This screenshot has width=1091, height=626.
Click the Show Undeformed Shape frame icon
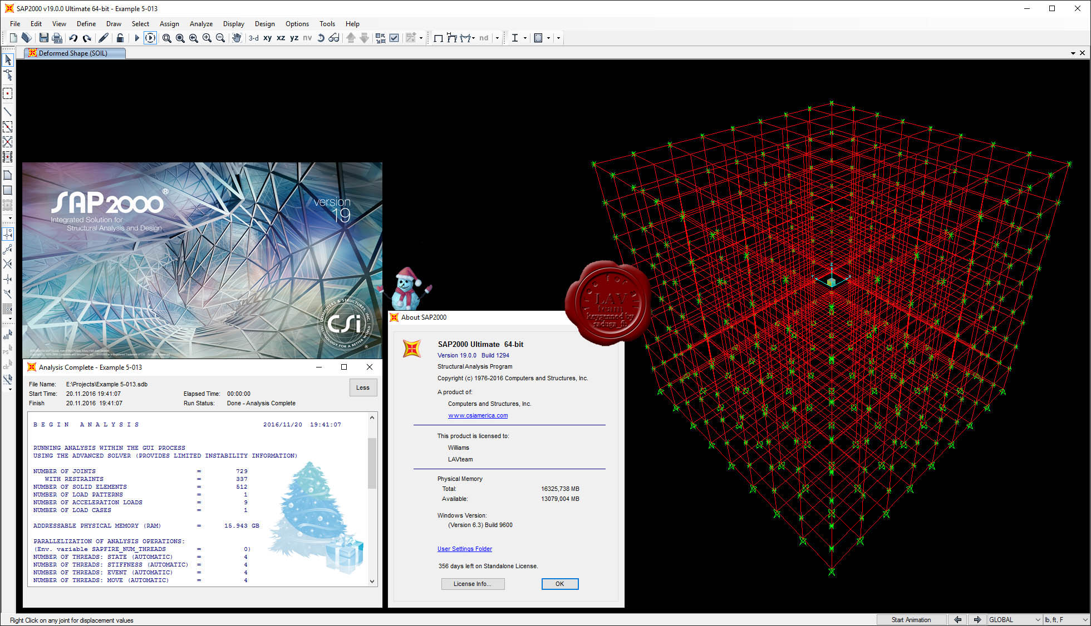(x=438, y=38)
